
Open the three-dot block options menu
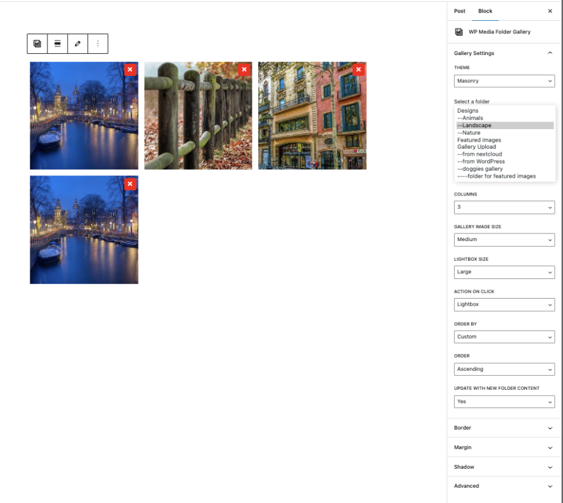pos(97,44)
